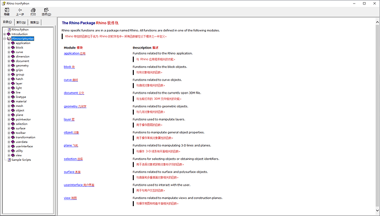380x216 pixels.
Task: Click the book icon beside transformation
Action: tap(13, 137)
